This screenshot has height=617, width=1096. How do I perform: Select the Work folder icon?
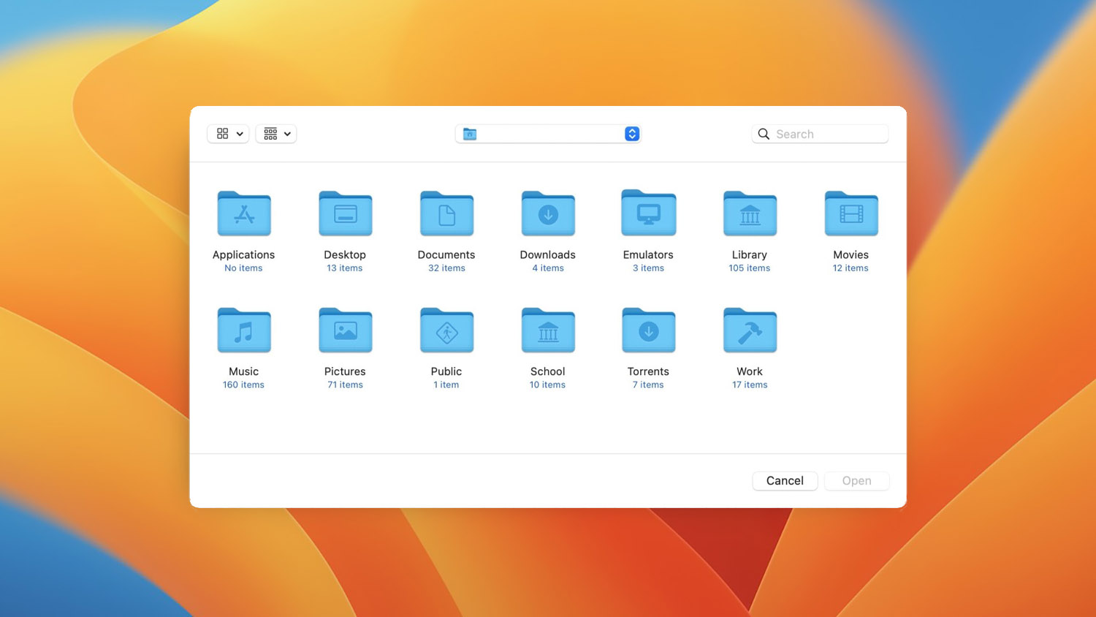coord(750,330)
